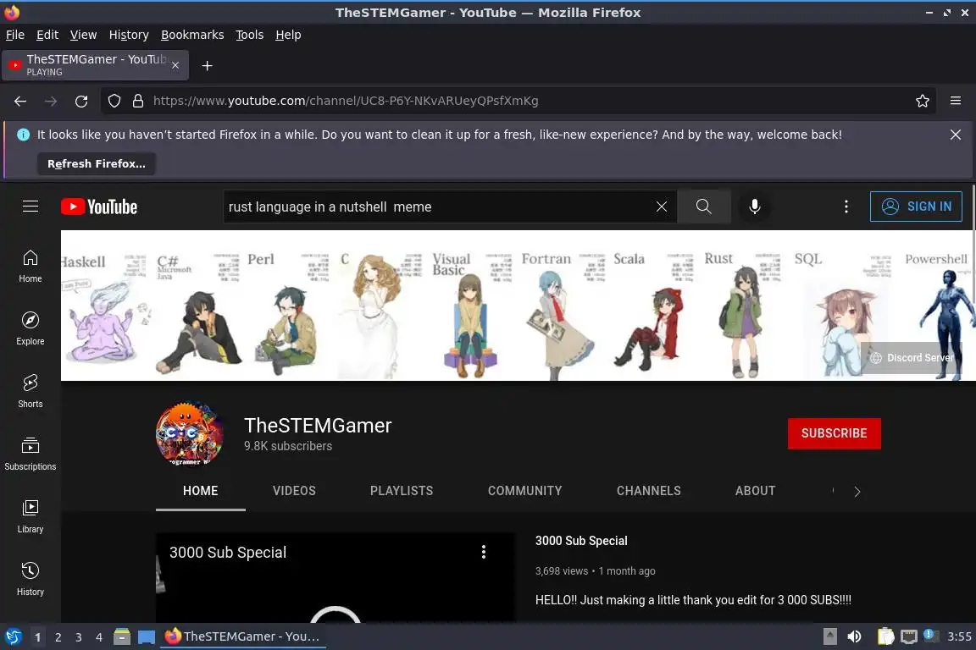This screenshot has height=650, width=976.
Task: Open Shorts in the sidebar
Action: 30,391
